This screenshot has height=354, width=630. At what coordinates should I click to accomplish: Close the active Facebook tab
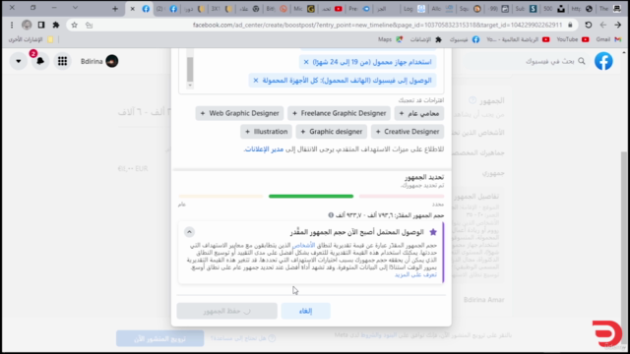coord(132,9)
